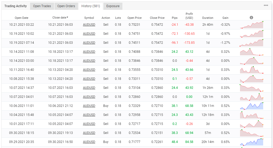Open the Exposure tab

coord(113,6)
